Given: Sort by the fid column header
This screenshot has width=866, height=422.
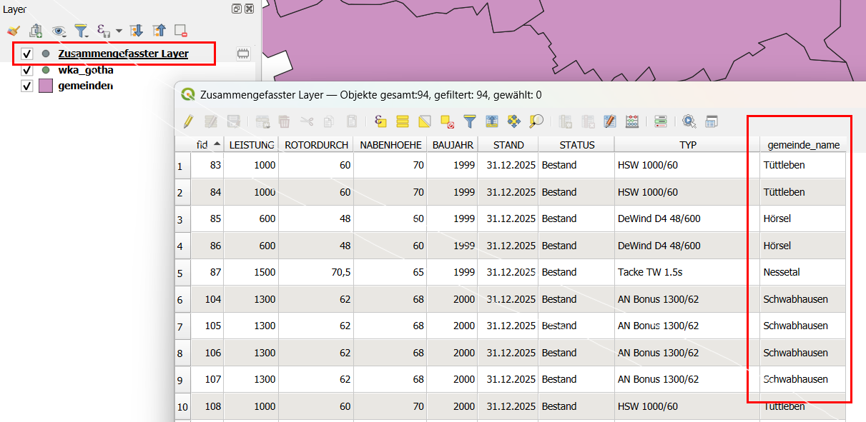Looking at the screenshot, I should (207, 145).
